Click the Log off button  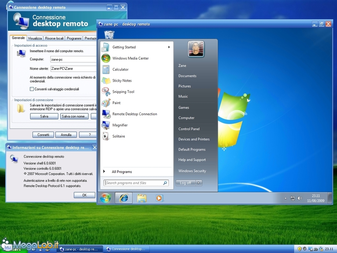[x=186, y=183]
